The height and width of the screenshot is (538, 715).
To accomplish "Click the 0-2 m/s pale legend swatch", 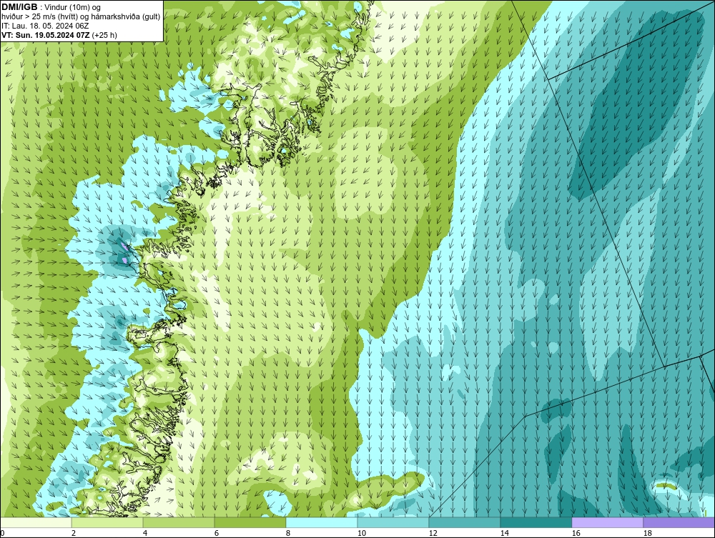I will 36,522.
